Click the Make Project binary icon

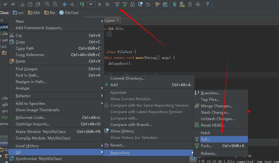tap(82, 4)
